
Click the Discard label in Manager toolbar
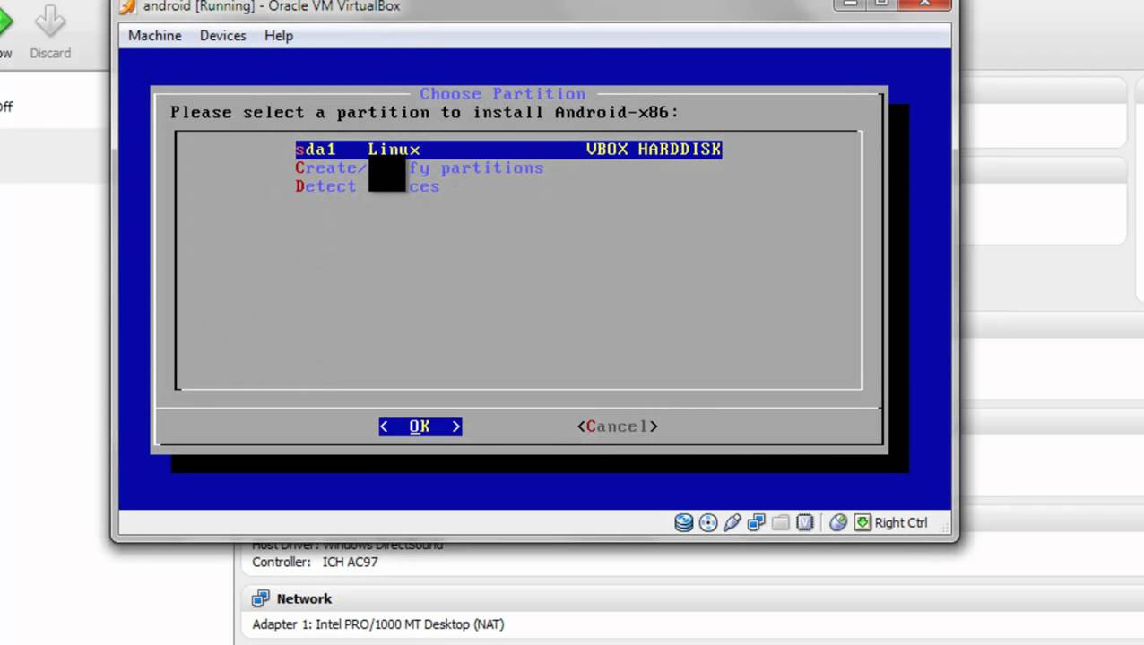50,53
